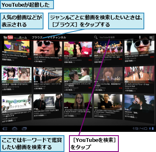The image size is (156, 152).
Task: Play the スマイレージ MV video thumbnail
Action: (108, 48)
